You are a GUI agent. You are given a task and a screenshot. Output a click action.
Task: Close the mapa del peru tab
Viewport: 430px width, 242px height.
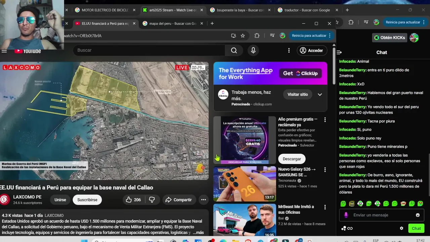pyautogui.click(x=202, y=24)
